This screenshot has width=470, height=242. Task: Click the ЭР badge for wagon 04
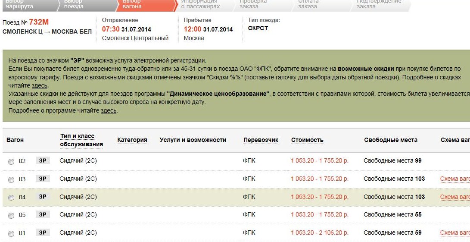pyautogui.click(x=43, y=197)
